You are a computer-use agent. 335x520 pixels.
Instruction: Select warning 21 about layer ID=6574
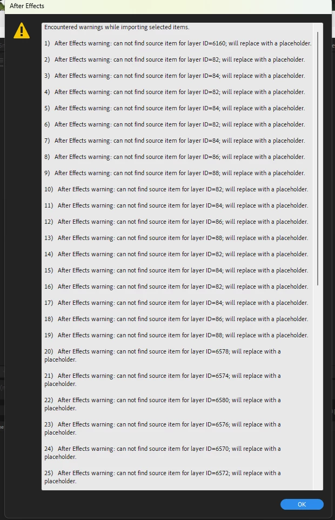[x=162, y=380]
